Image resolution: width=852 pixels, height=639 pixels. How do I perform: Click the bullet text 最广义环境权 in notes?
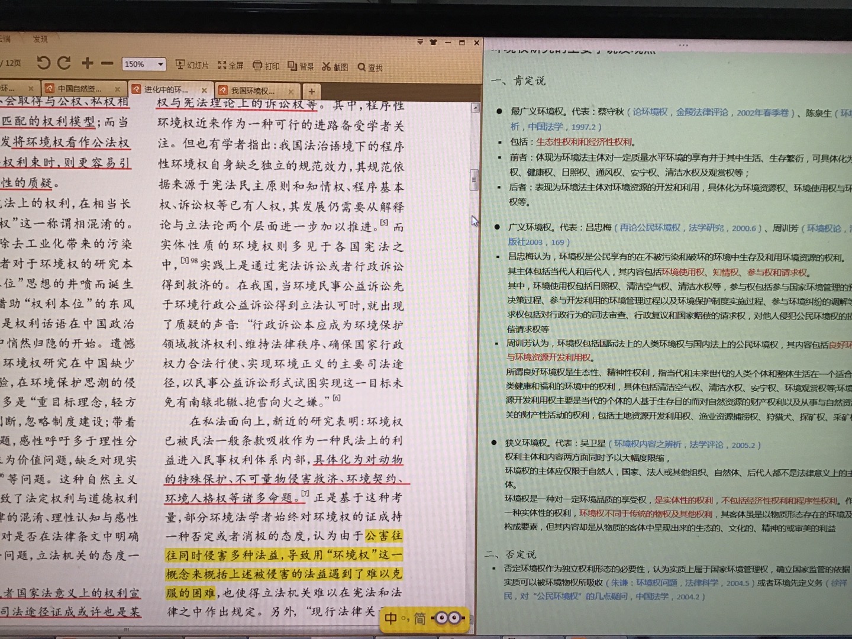[x=537, y=111]
